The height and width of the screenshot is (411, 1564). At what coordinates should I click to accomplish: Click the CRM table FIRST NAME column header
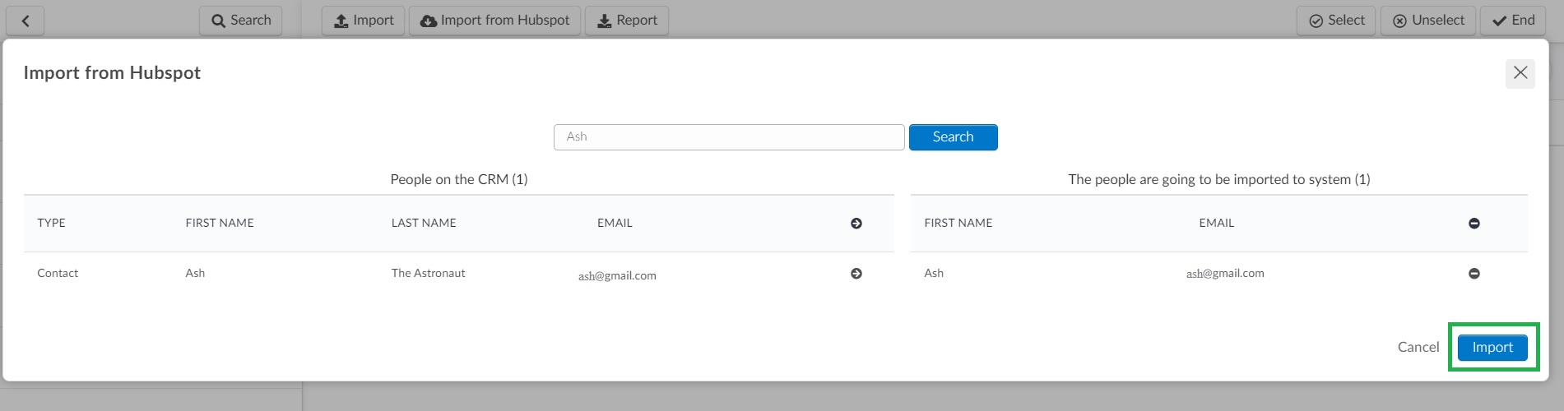coord(220,223)
